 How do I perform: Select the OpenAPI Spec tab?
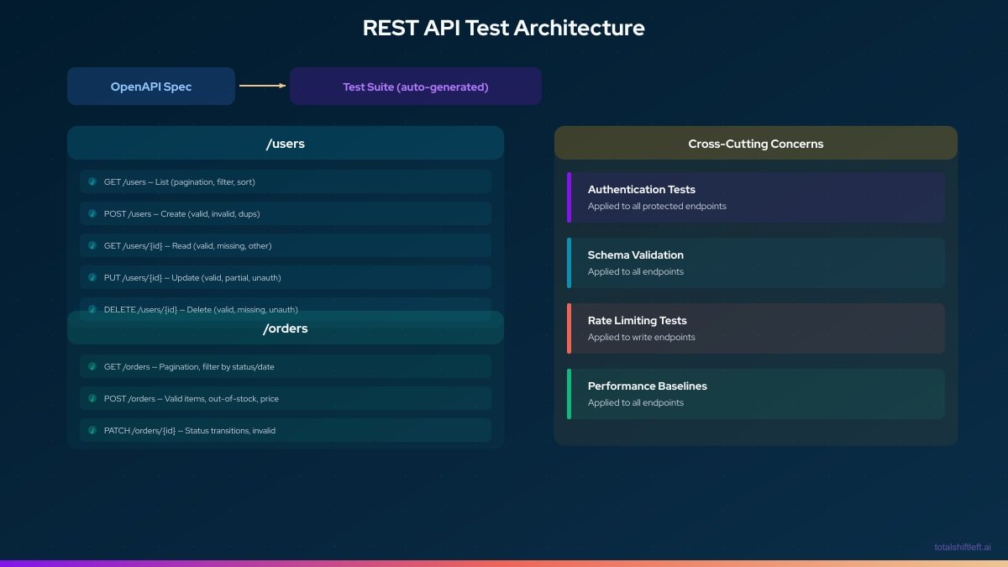coord(151,86)
